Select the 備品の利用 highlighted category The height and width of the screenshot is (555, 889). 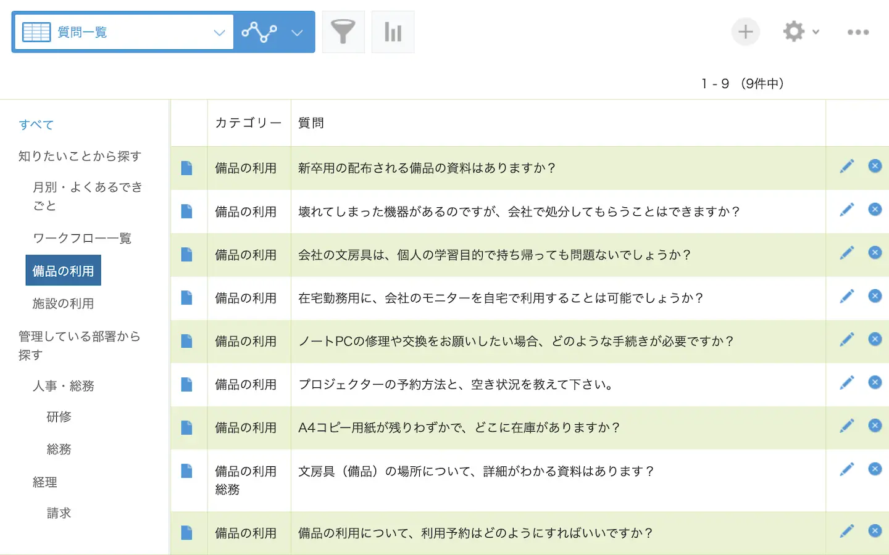(x=63, y=271)
